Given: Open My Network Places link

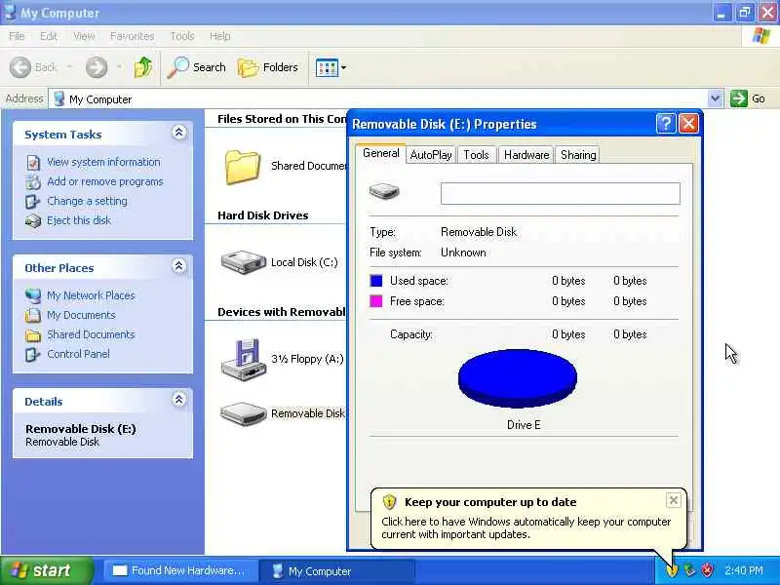Looking at the screenshot, I should (91, 295).
